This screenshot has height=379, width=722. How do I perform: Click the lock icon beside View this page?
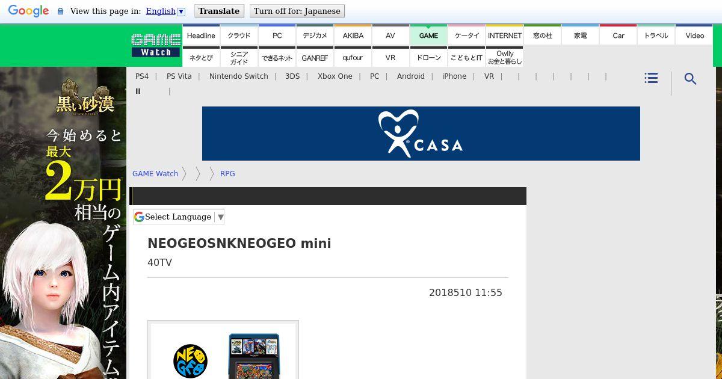tap(60, 11)
